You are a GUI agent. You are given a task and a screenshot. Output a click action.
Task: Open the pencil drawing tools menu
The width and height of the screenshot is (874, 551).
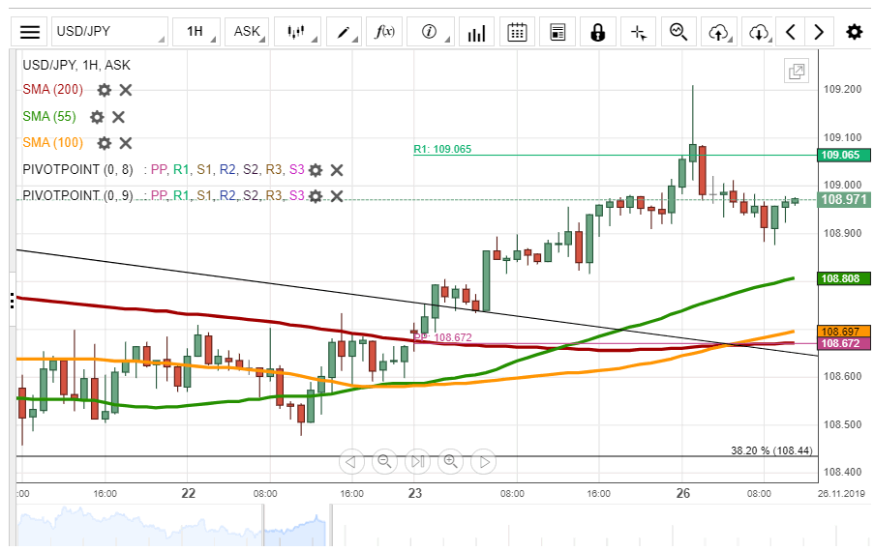click(344, 32)
